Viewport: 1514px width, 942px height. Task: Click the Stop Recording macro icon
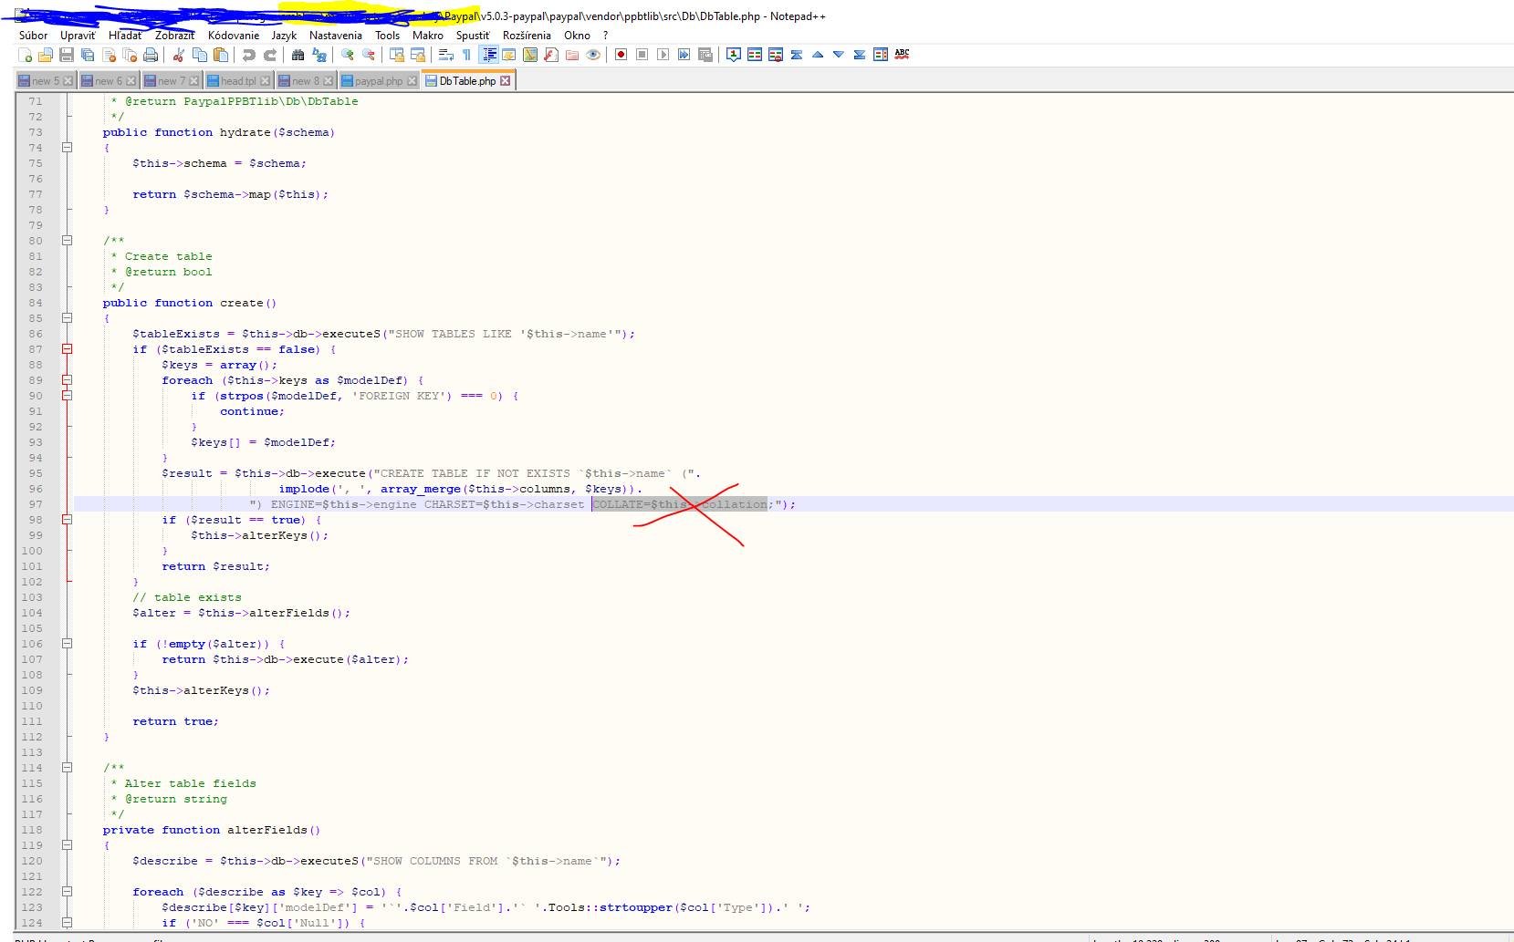pyautogui.click(x=642, y=55)
